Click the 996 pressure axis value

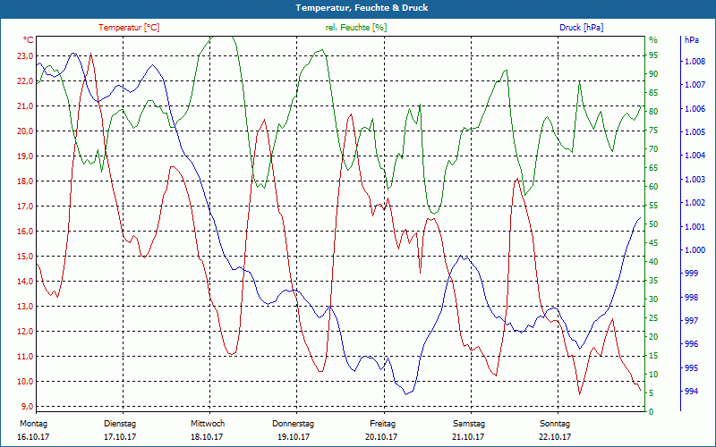692,344
